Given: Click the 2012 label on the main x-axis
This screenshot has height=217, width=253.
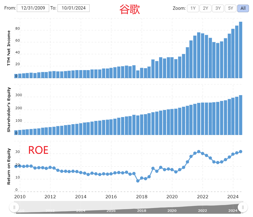Looking at the screenshot, I should click(x=50, y=197).
